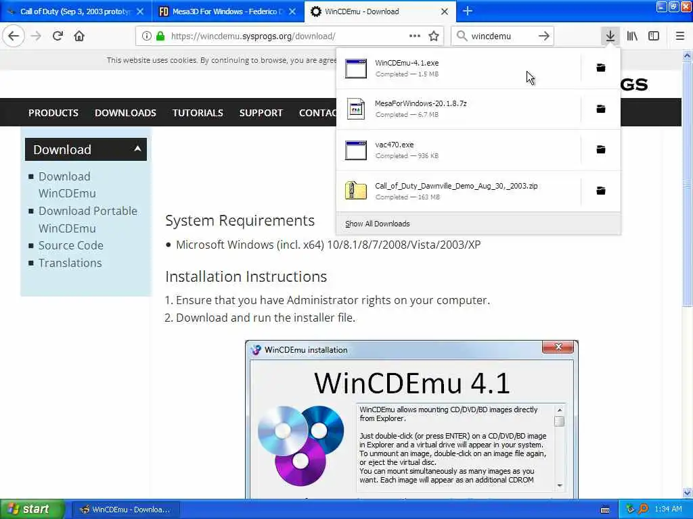Toggle the sidebar view icon
The image size is (693, 519).
(654, 36)
